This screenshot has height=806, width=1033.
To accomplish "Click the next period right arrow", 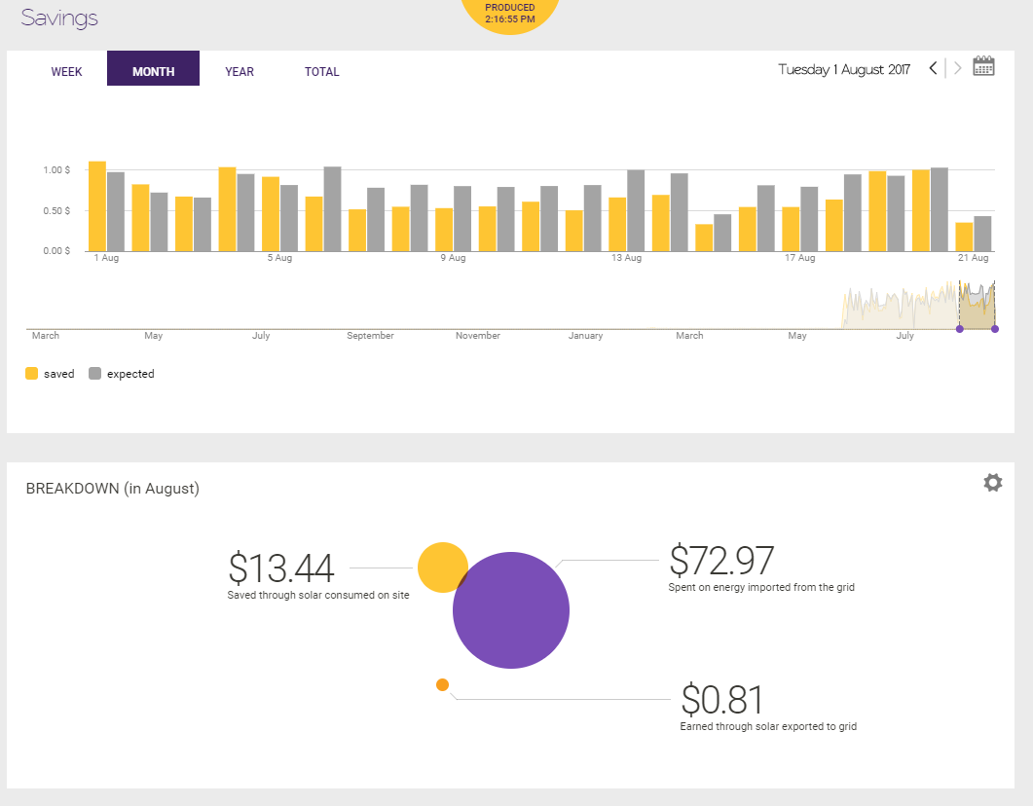I will (958, 68).
